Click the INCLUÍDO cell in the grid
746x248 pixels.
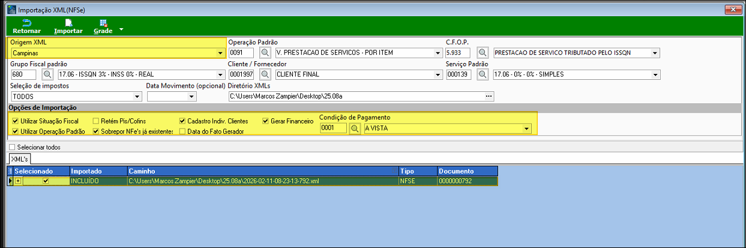[x=98, y=181]
